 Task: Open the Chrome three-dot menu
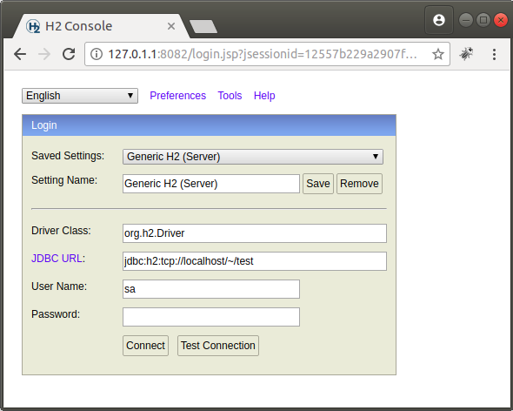[495, 54]
